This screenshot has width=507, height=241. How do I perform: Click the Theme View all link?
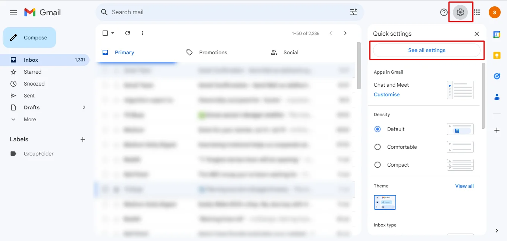point(464,186)
